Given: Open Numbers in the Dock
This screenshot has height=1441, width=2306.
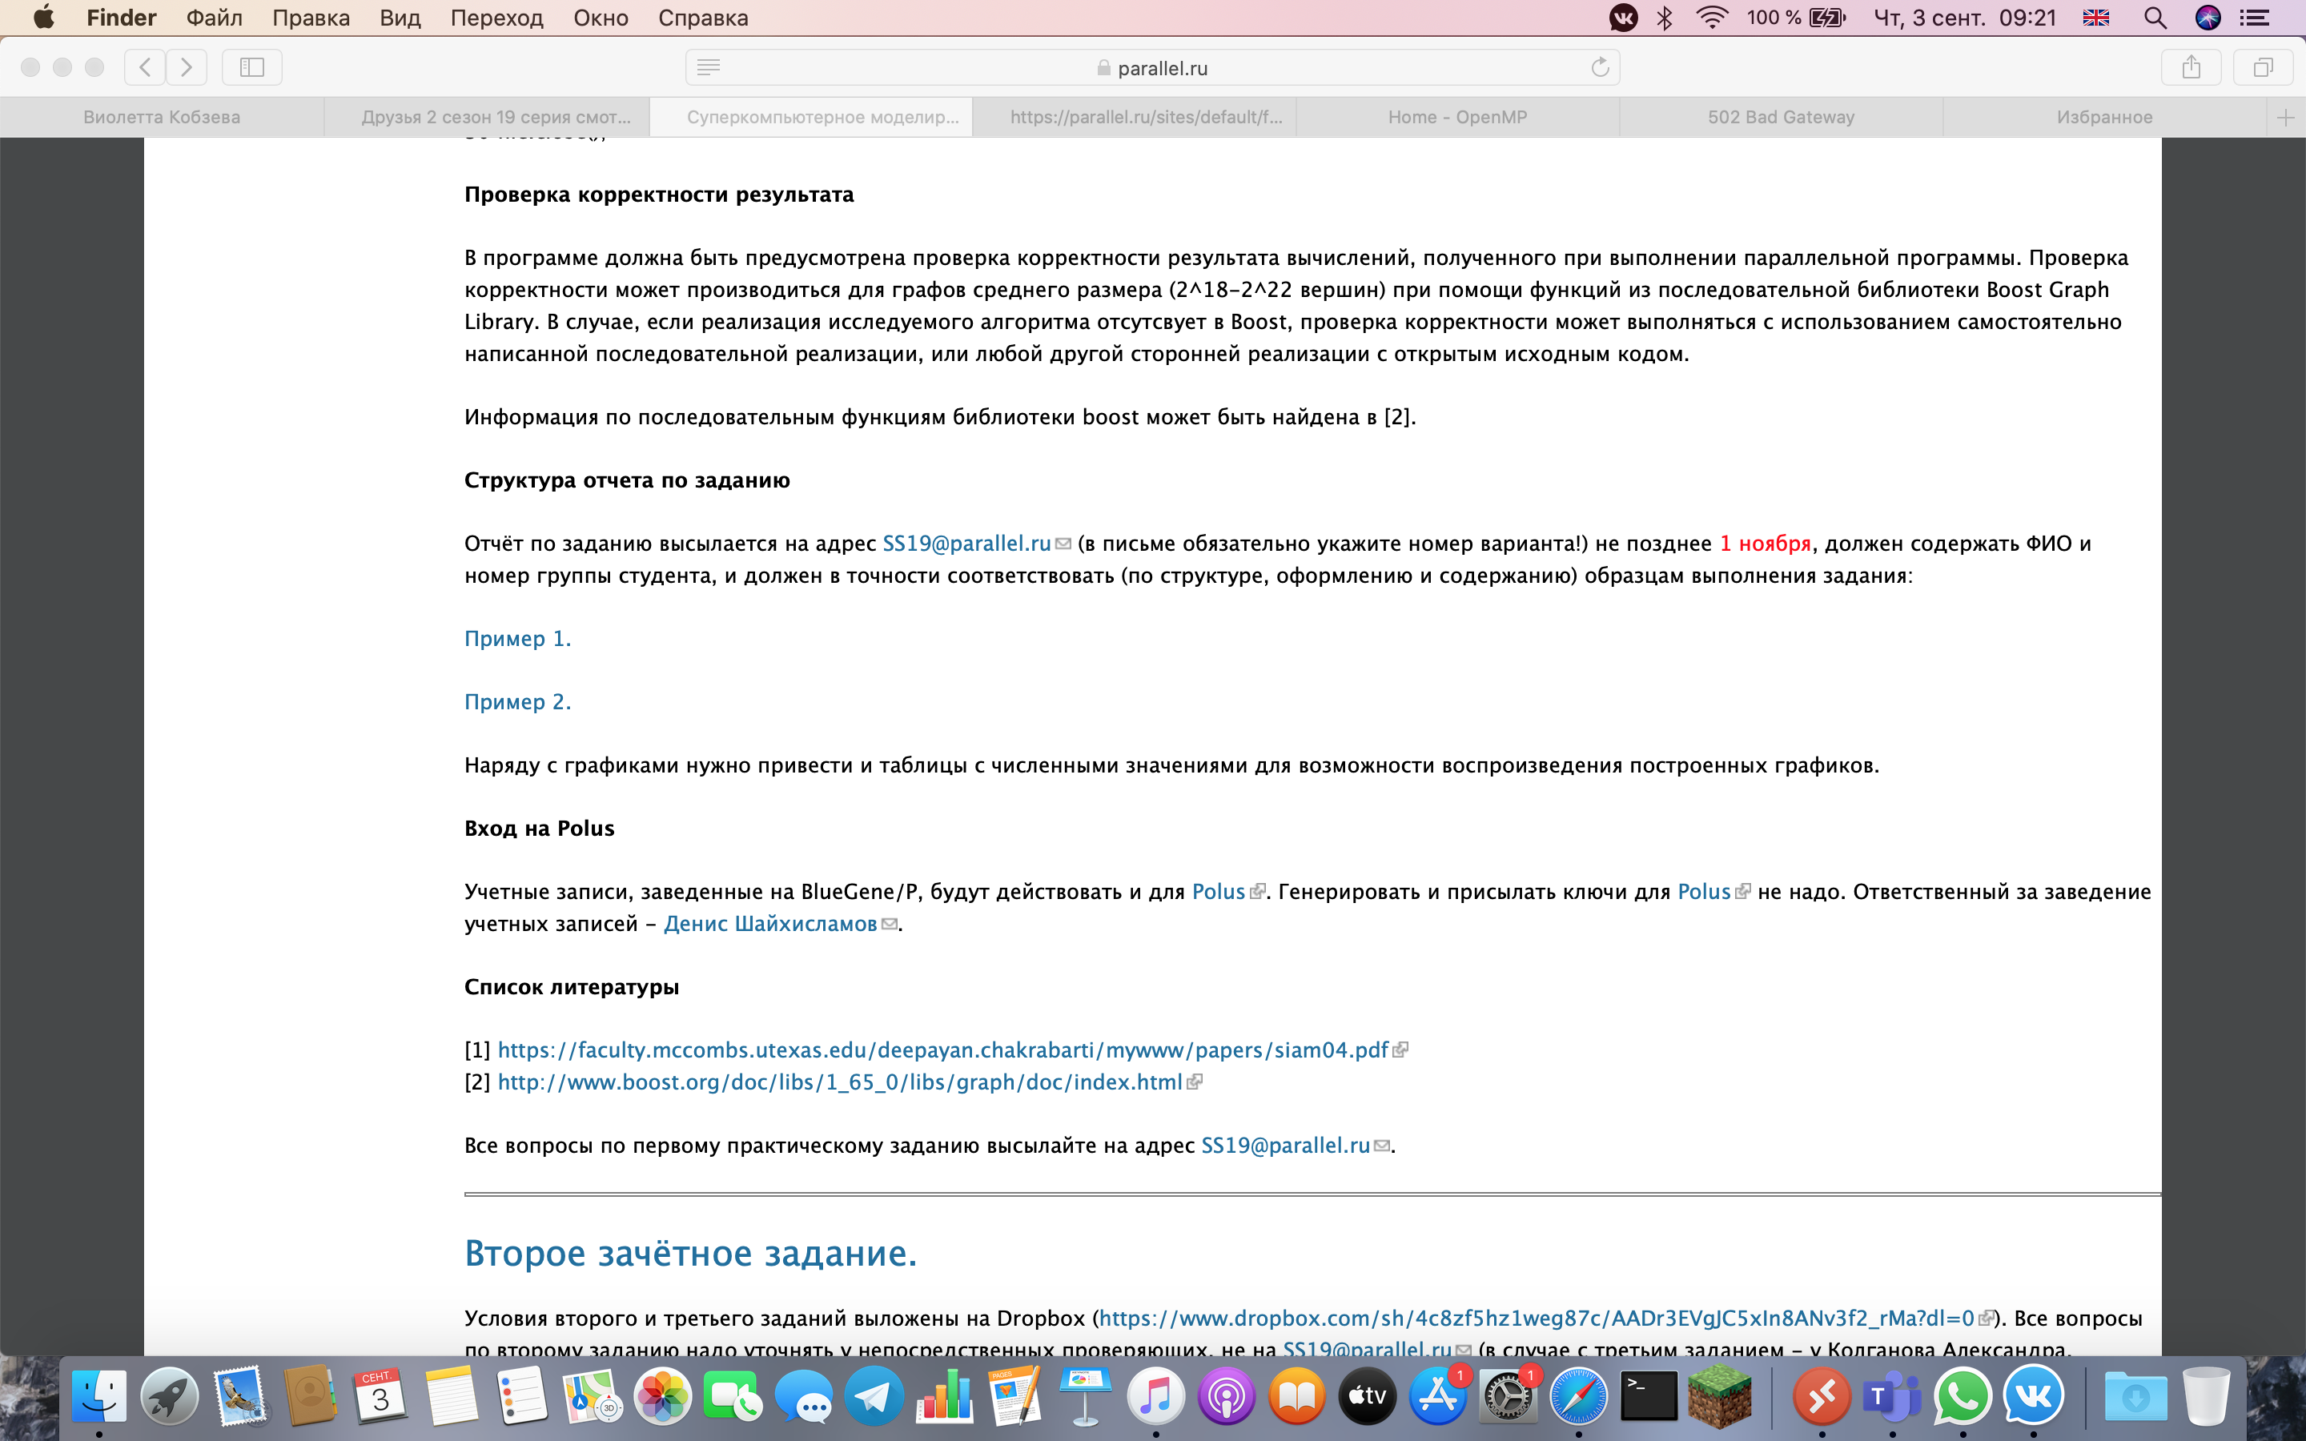Looking at the screenshot, I should (x=944, y=1396).
